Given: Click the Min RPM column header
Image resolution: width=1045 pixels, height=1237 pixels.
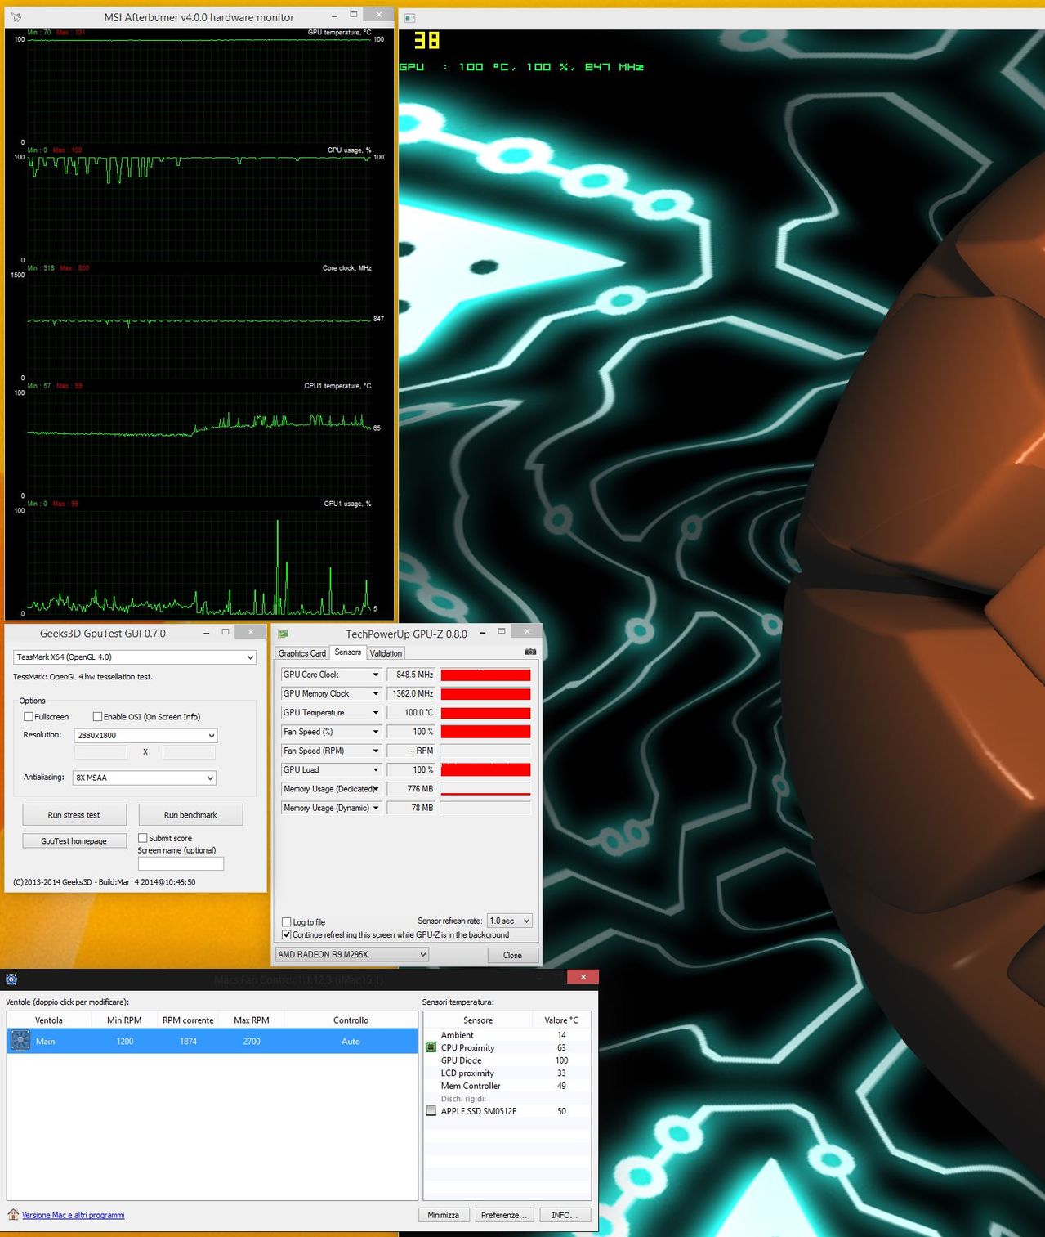Looking at the screenshot, I should [x=124, y=1020].
